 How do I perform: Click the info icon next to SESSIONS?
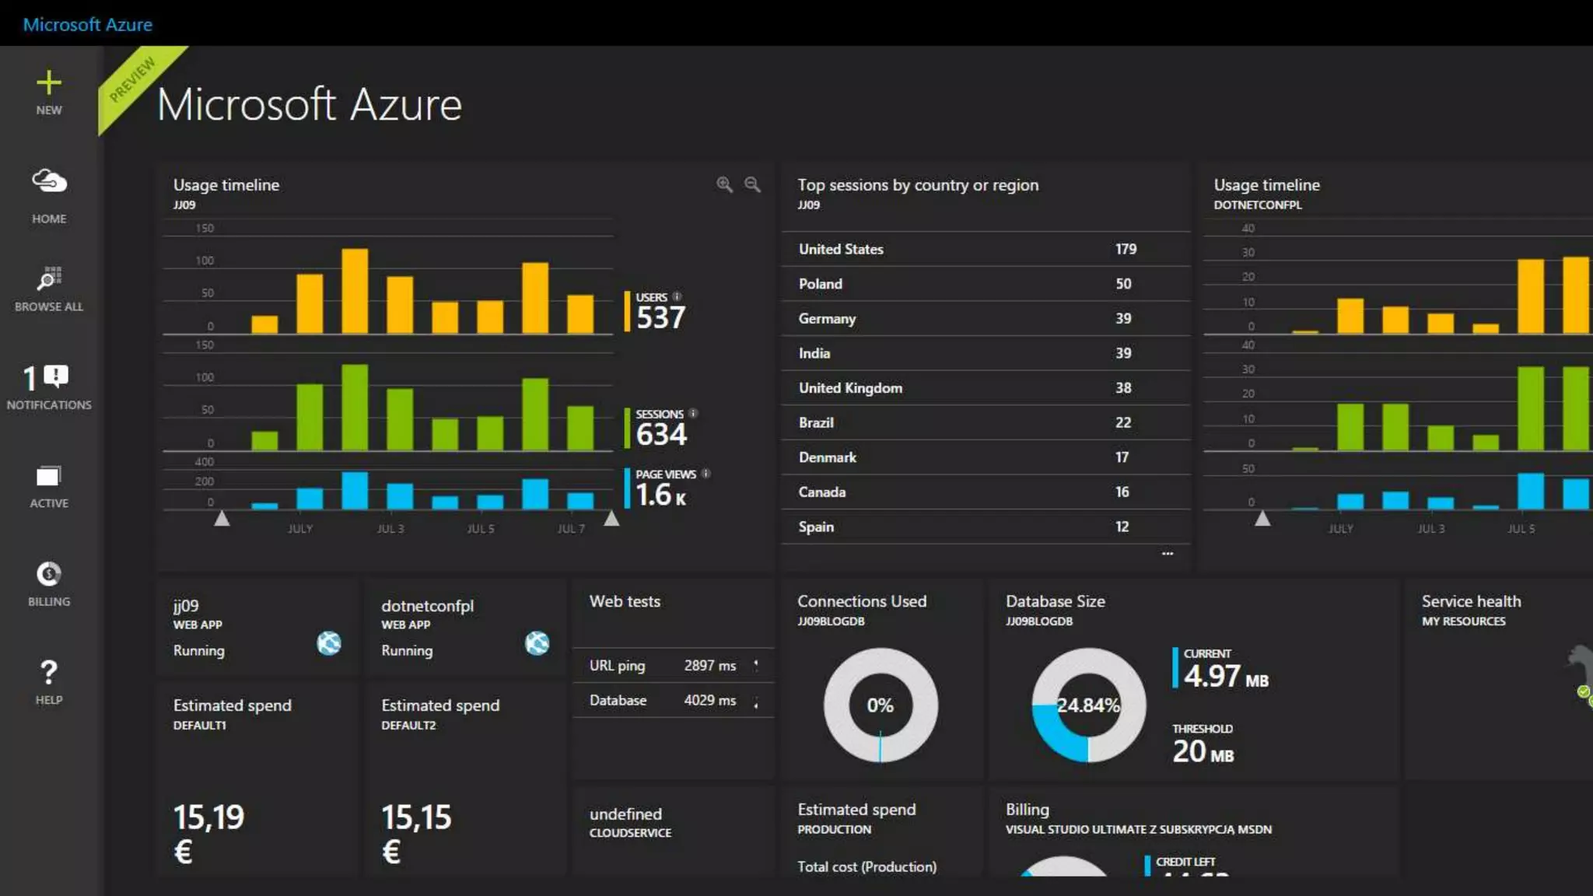click(x=693, y=413)
